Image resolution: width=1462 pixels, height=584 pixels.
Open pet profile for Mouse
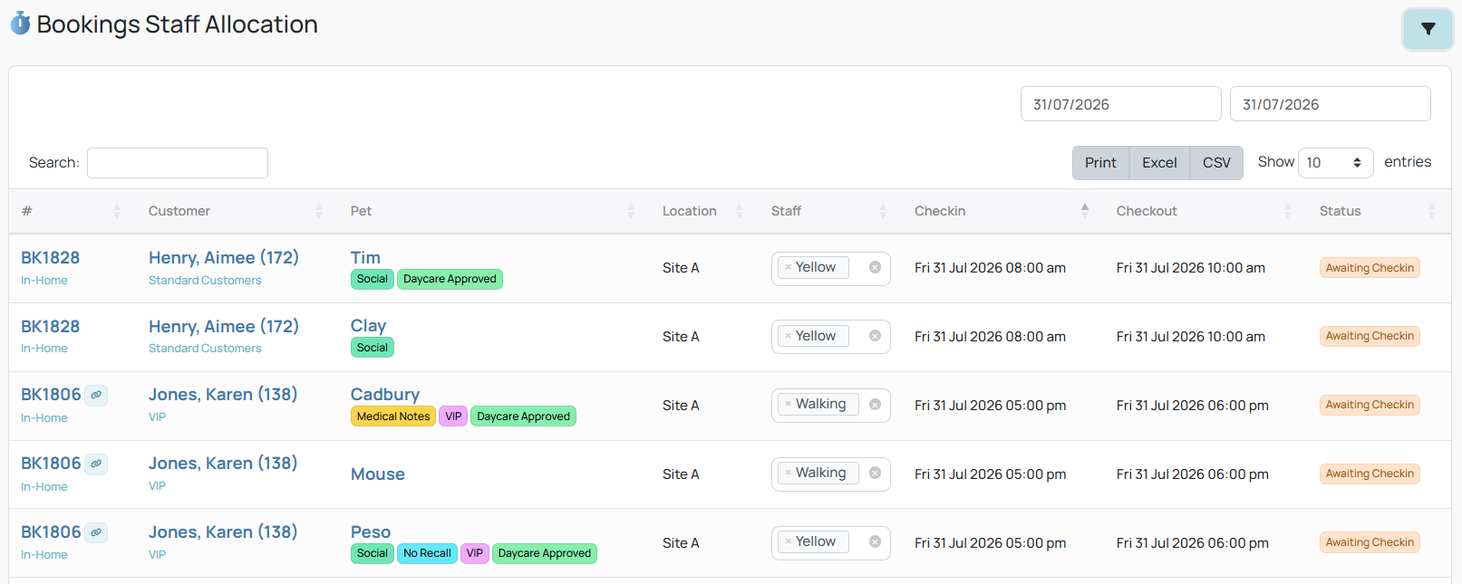coord(378,474)
